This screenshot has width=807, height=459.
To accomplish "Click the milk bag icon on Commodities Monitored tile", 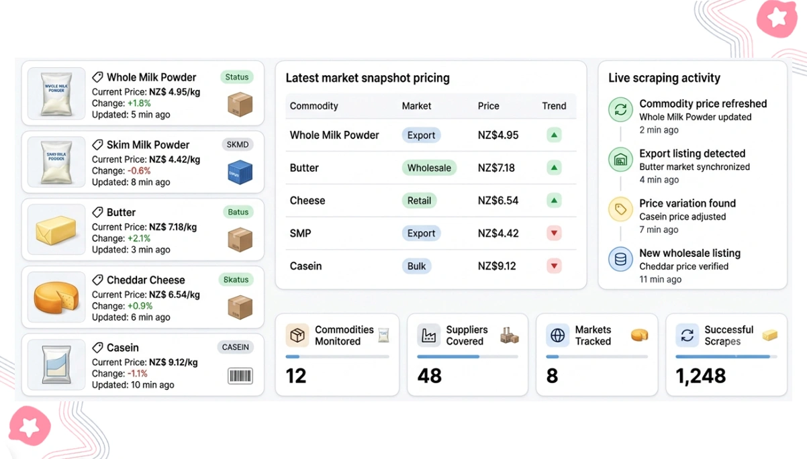I will (x=383, y=335).
